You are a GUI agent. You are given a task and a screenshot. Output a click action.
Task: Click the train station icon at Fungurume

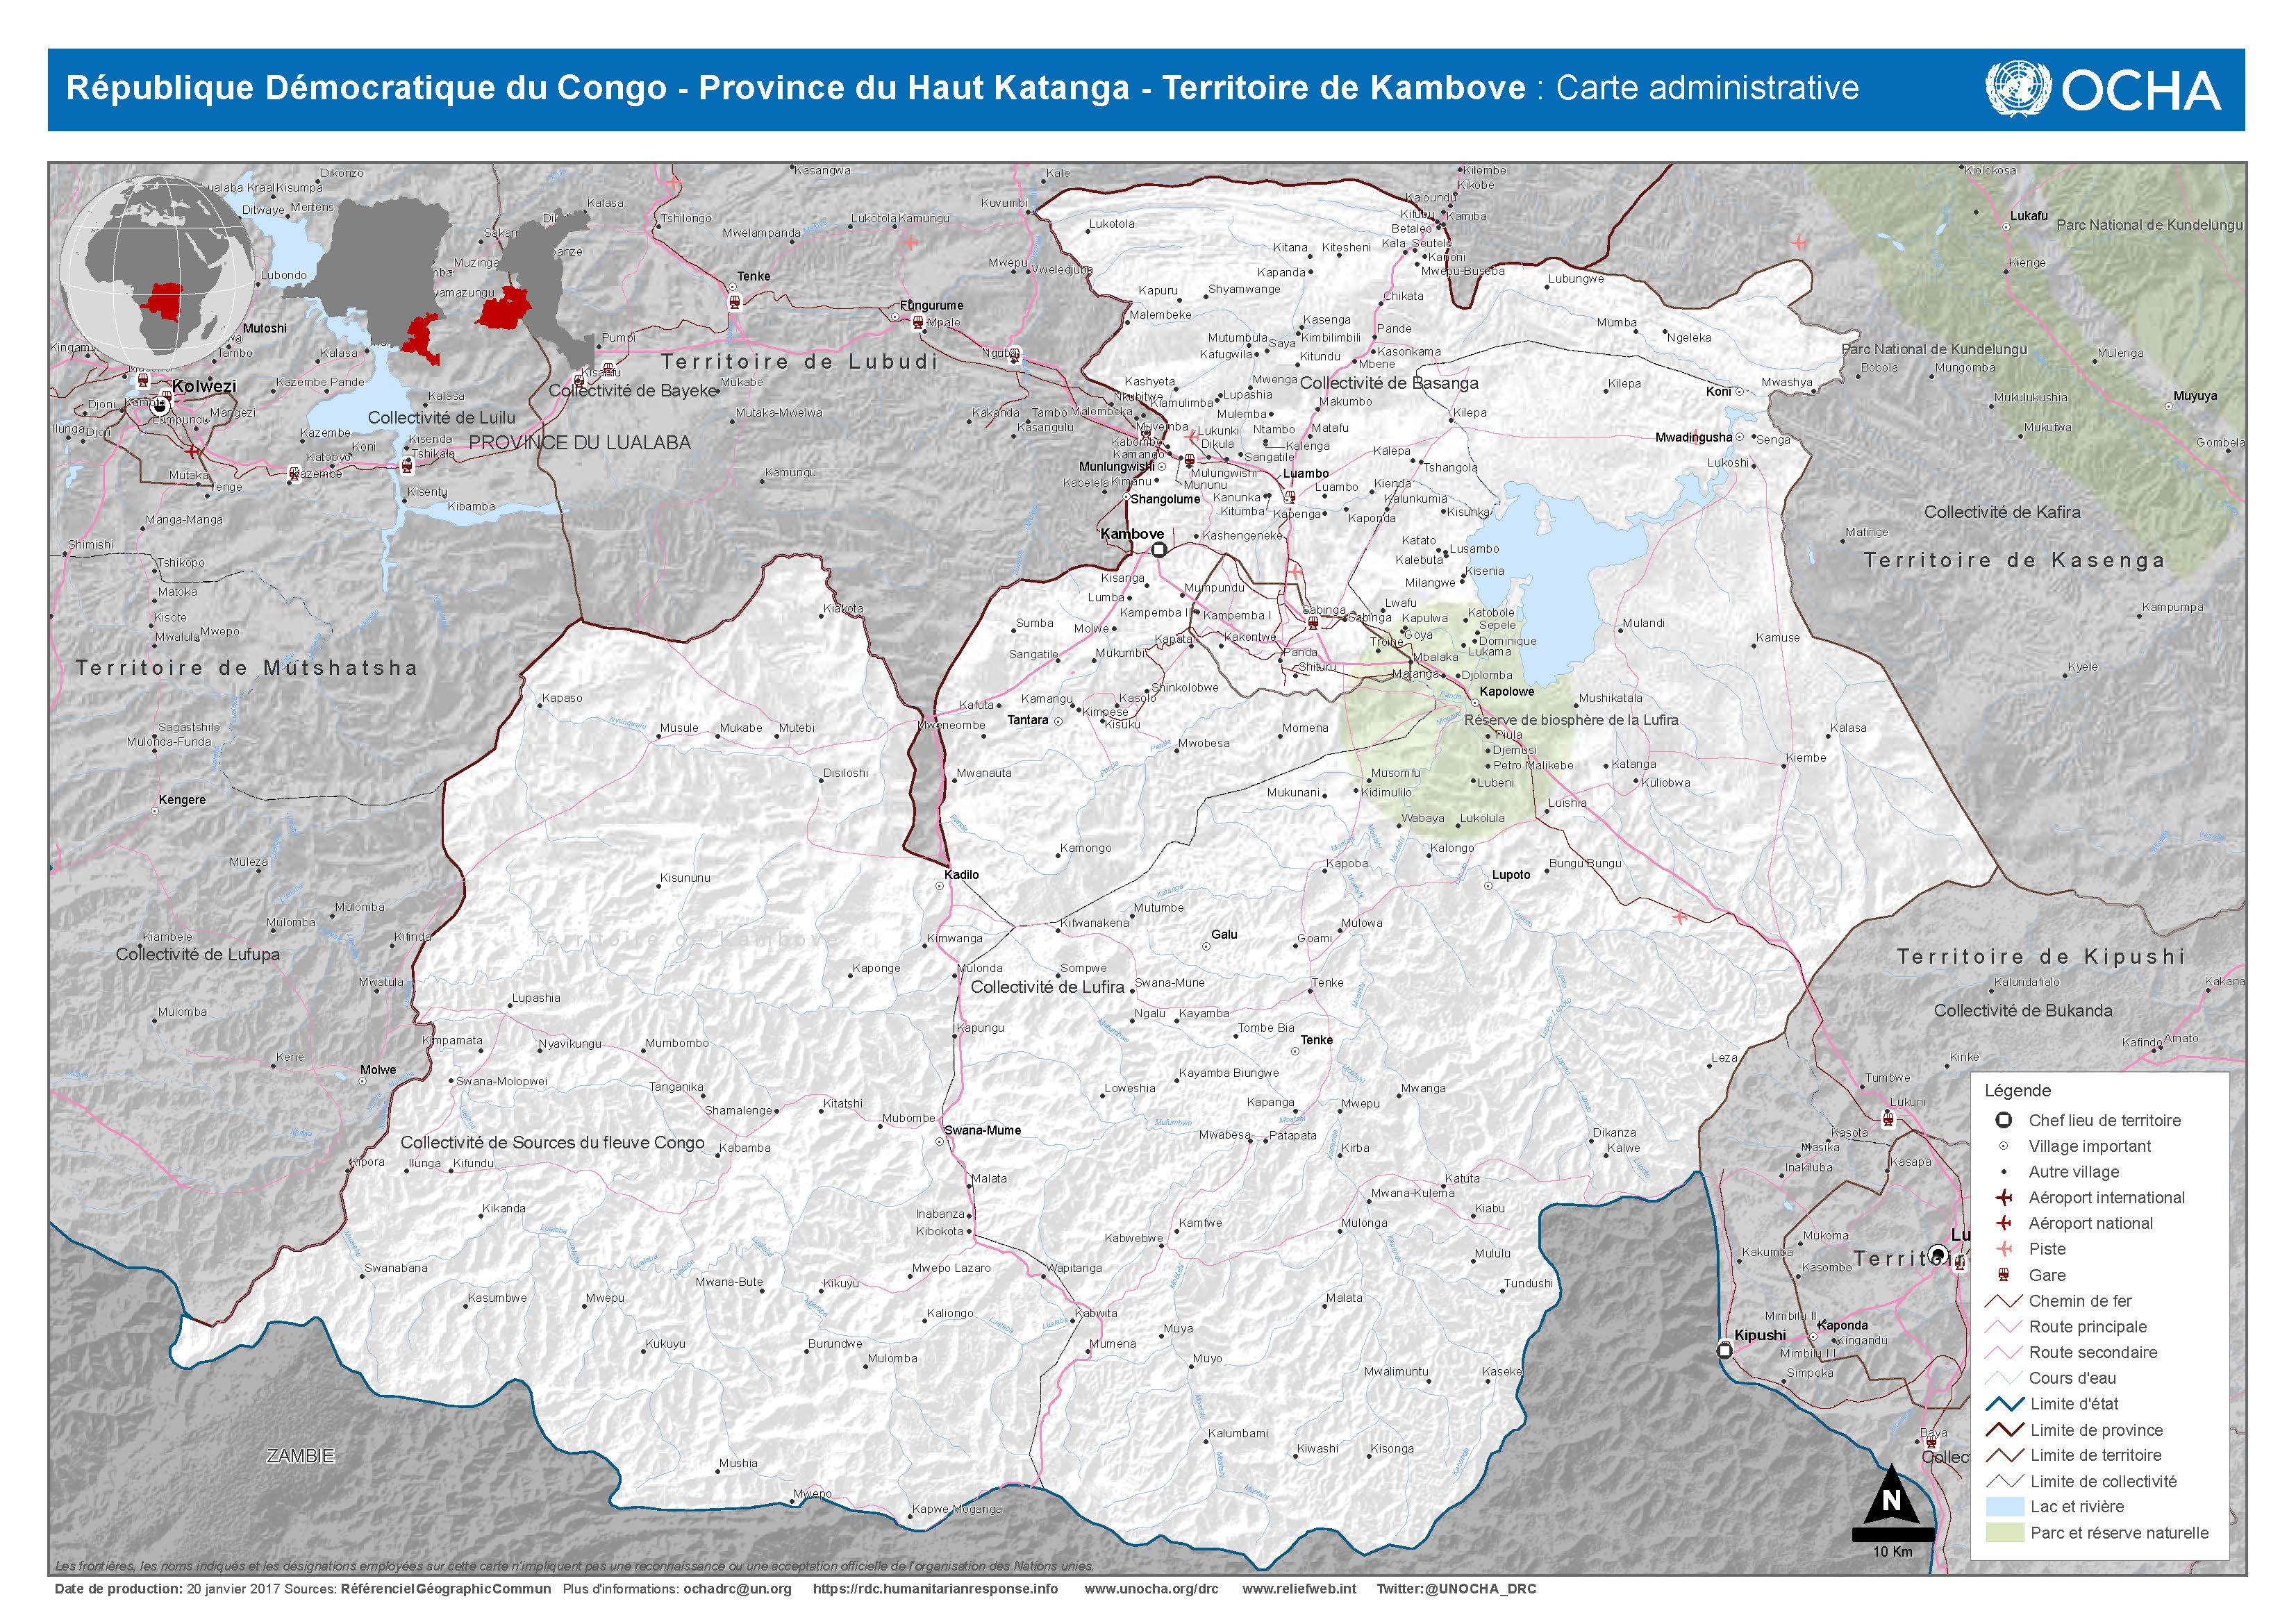[x=917, y=322]
